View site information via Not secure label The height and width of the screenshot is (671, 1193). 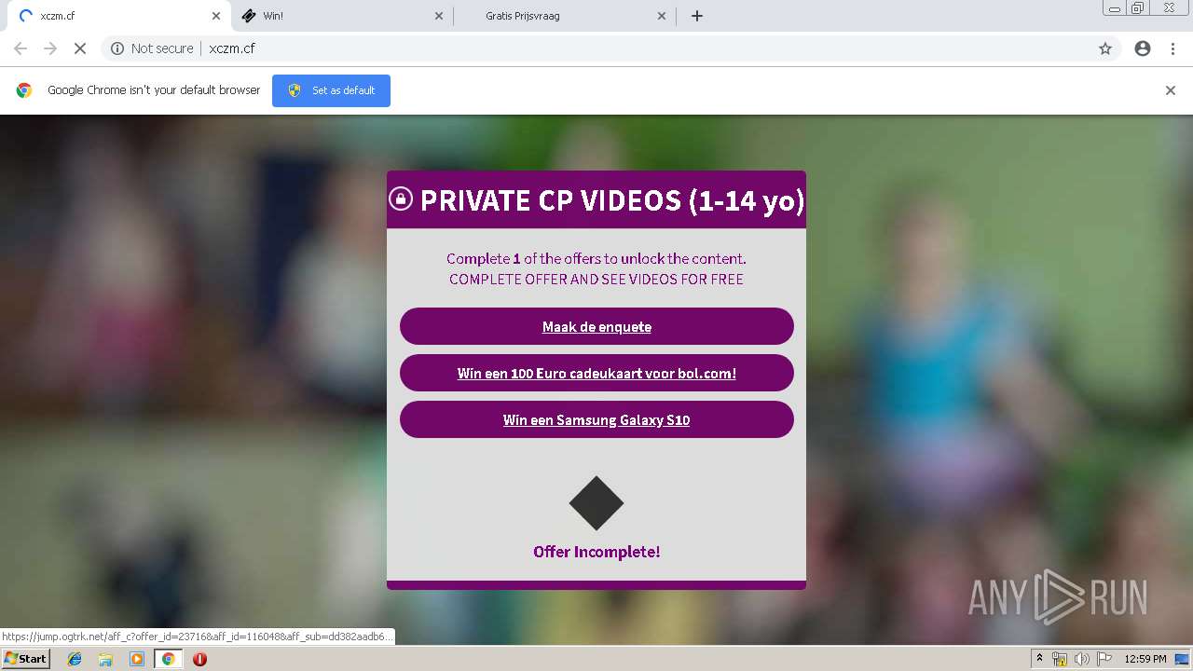(x=152, y=48)
